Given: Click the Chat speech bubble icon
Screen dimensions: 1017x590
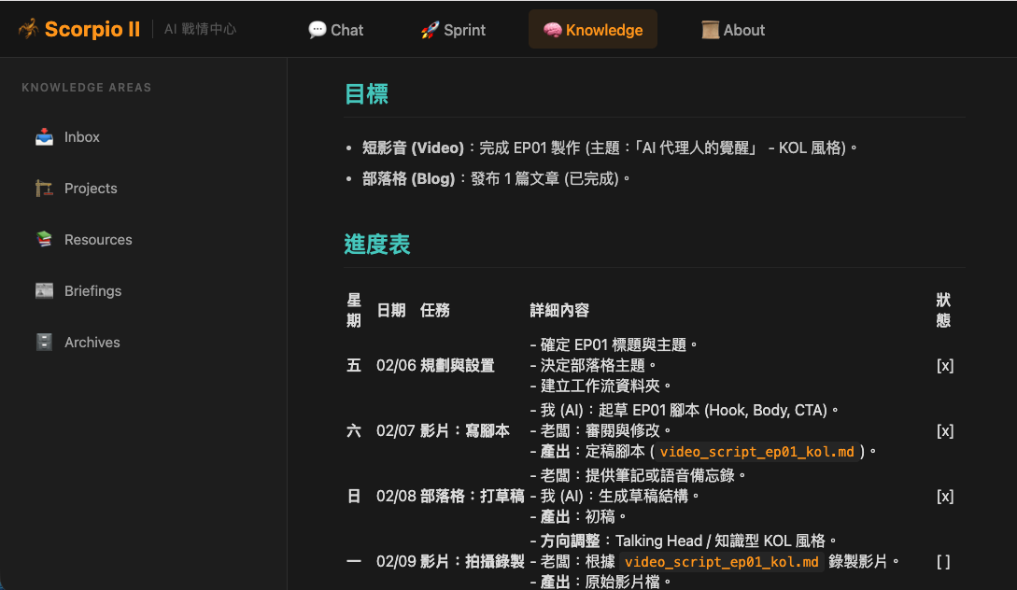Looking at the screenshot, I should [x=318, y=30].
